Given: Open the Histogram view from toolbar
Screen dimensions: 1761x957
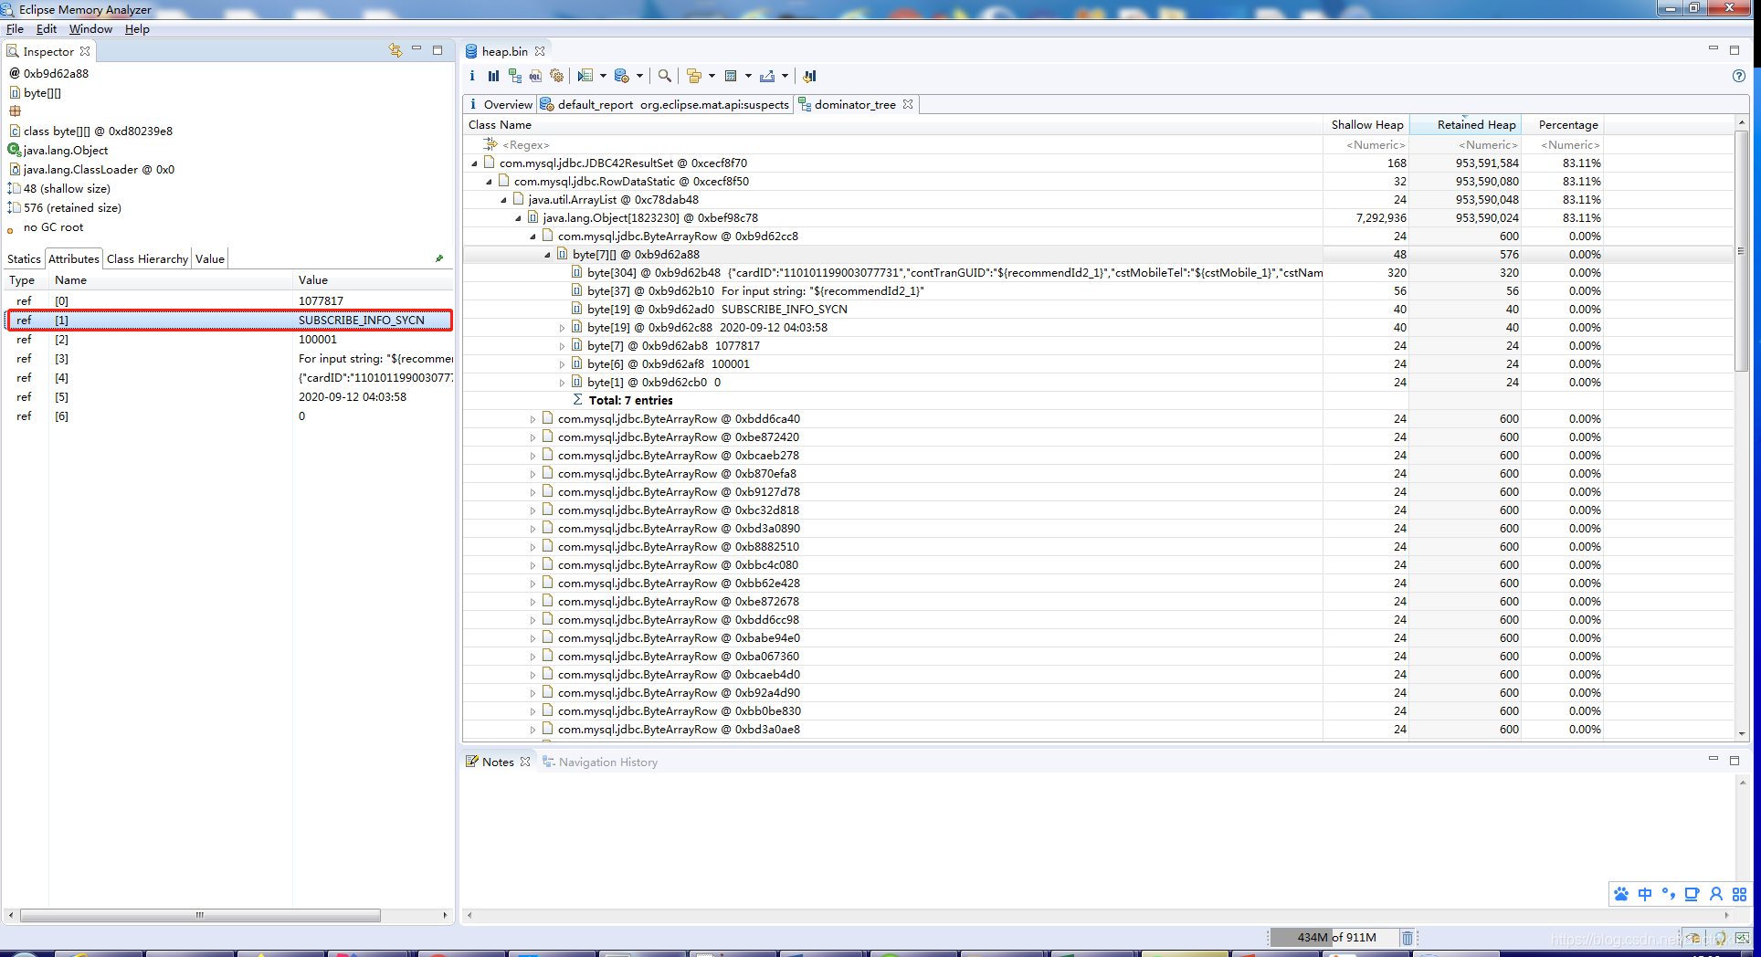Looking at the screenshot, I should pos(493,76).
